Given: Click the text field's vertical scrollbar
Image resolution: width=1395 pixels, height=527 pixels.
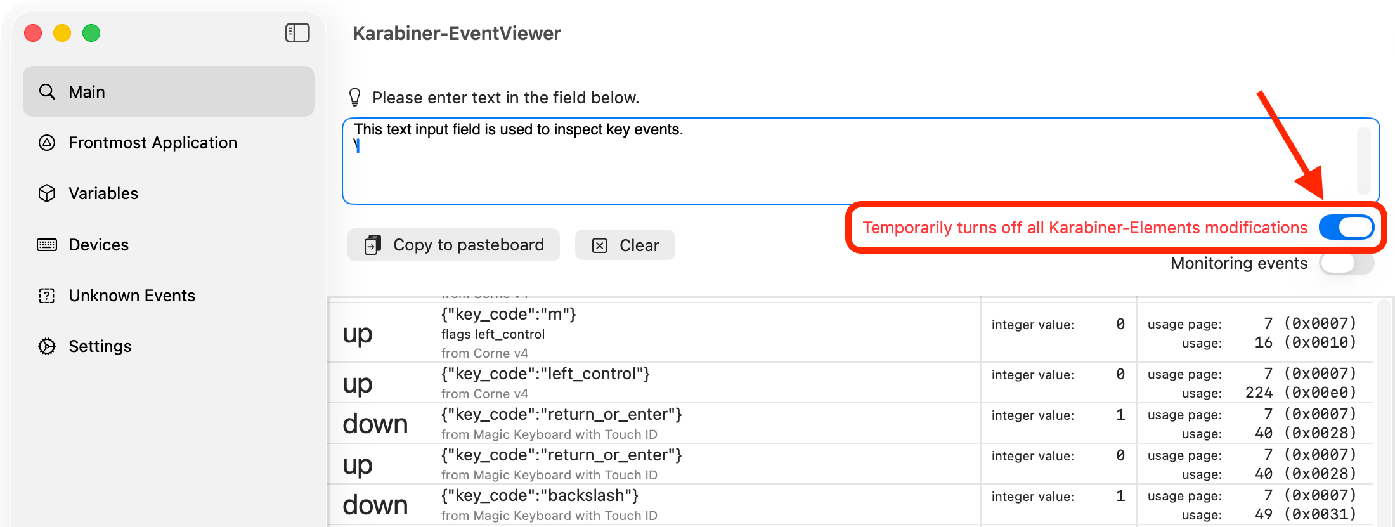Looking at the screenshot, I should click(1363, 161).
